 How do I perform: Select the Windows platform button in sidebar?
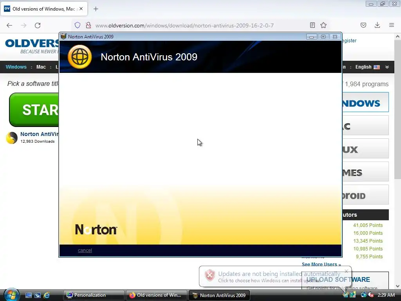point(365,102)
